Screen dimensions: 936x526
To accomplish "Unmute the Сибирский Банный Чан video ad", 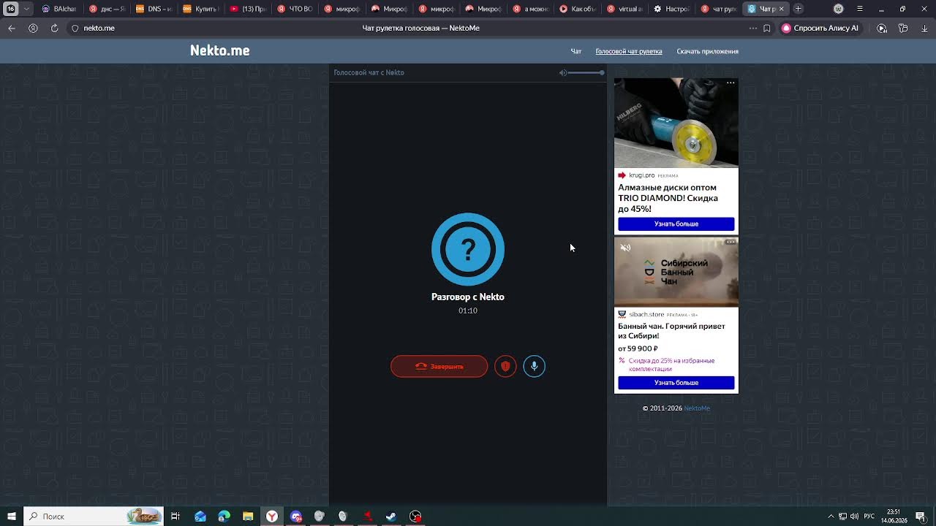I will pos(625,248).
